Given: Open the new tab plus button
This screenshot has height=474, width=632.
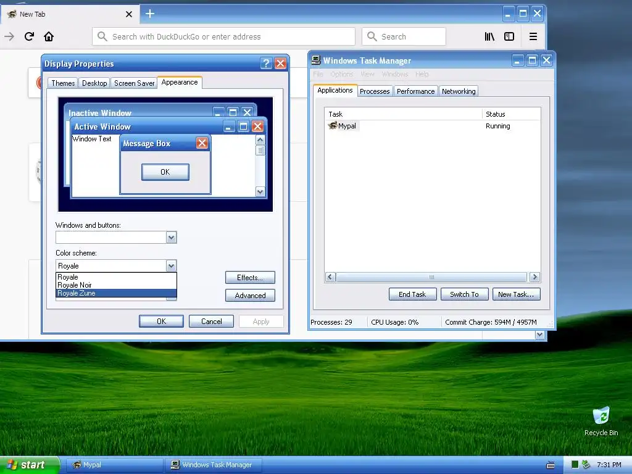Looking at the screenshot, I should 150,14.
